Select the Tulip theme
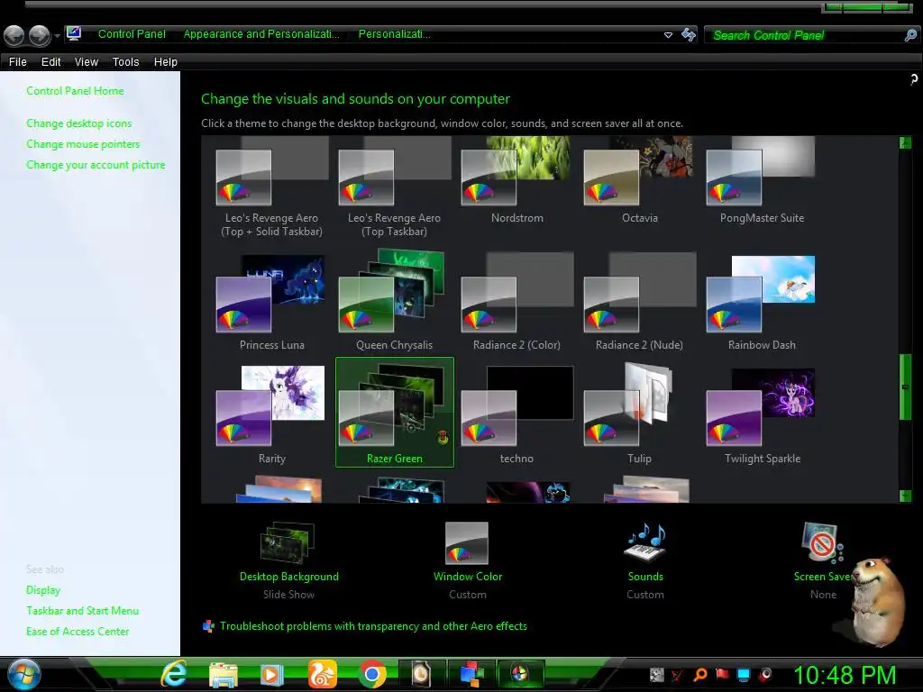This screenshot has height=692, width=923. tap(639, 414)
